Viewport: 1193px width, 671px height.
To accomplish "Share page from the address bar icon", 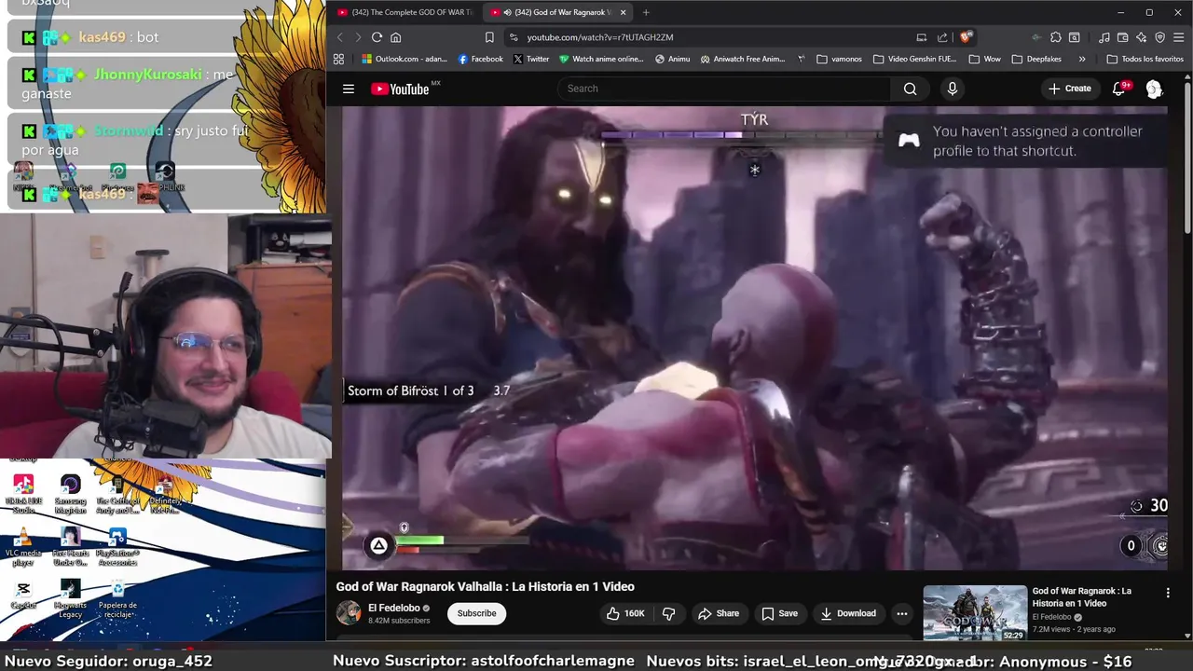I will click(x=942, y=37).
